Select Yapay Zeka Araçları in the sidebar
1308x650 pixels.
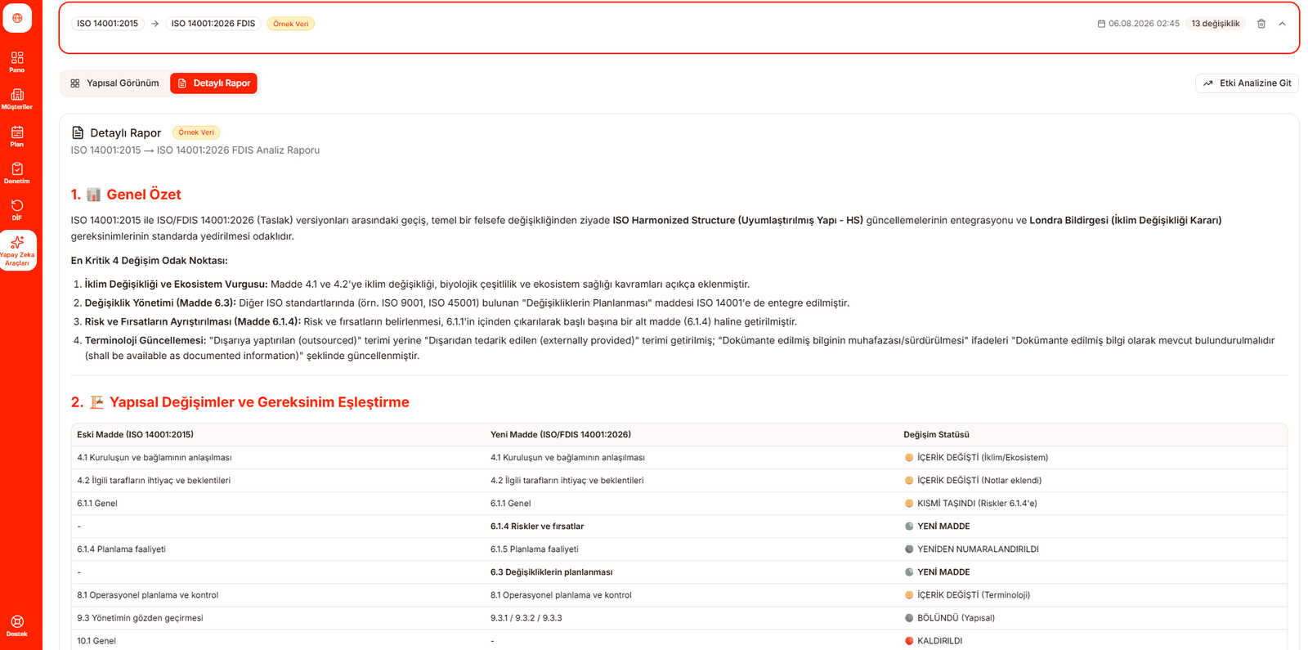[17, 250]
